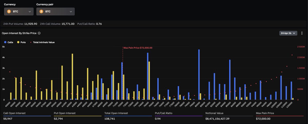Image resolution: width=308 pixels, height=124 pixels.
Task: Click the blue Calls legend dot
Action: (5, 42)
